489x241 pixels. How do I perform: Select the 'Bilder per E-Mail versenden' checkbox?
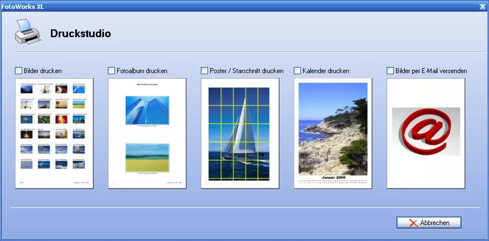391,71
